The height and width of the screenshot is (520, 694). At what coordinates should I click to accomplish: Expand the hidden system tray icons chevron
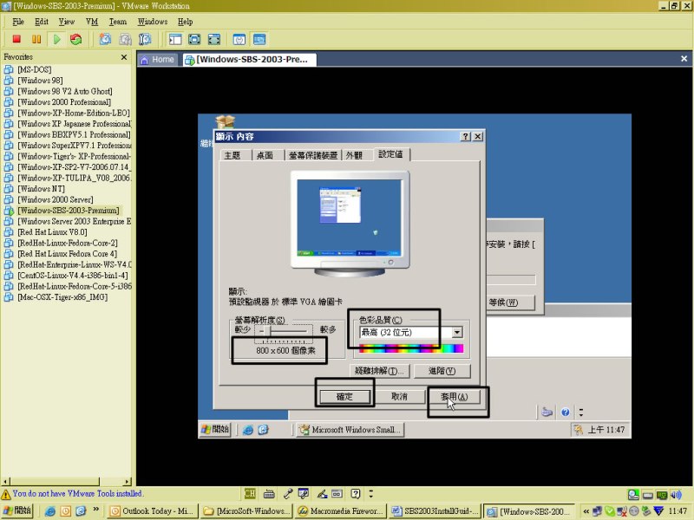(x=586, y=511)
